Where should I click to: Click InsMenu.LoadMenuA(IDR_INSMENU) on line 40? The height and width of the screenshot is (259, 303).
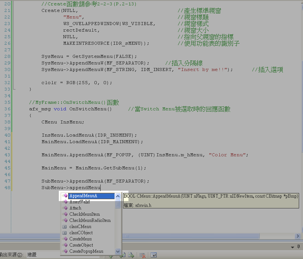[88, 135]
